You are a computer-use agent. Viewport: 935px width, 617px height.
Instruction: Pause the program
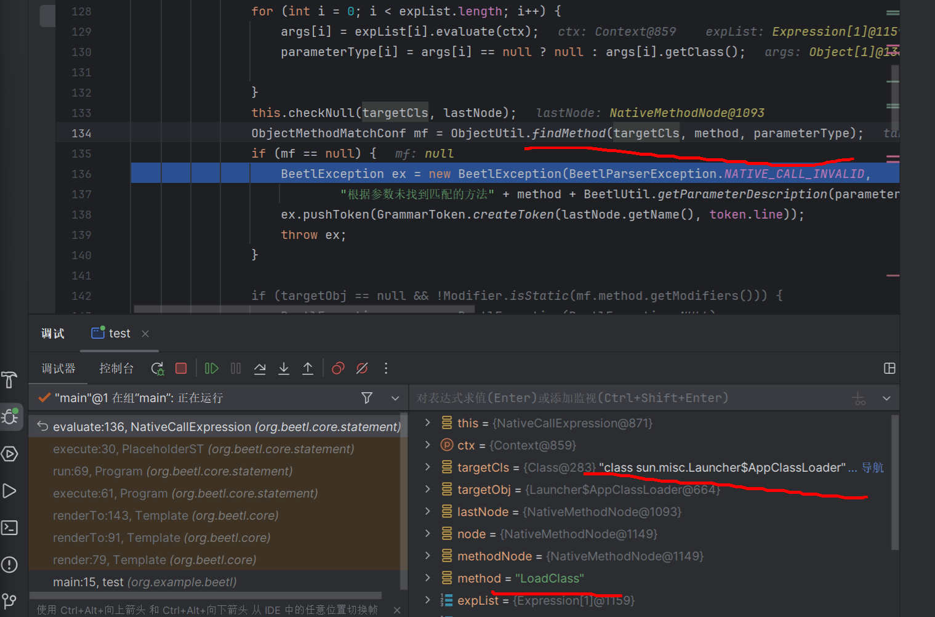tap(236, 368)
